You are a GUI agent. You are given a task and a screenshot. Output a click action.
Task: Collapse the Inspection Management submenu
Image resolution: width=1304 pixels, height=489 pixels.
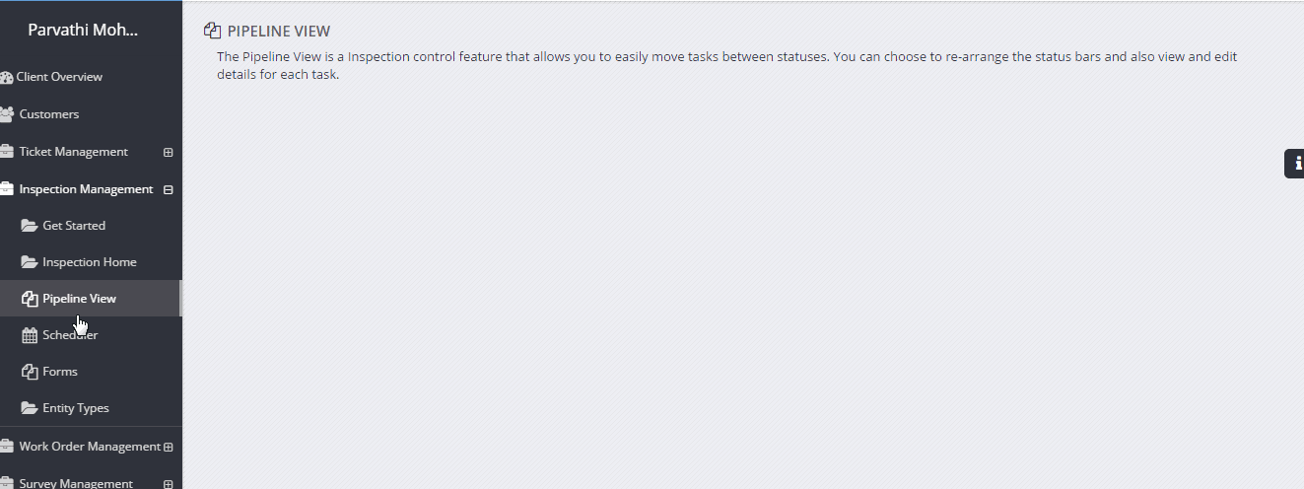point(169,189)
